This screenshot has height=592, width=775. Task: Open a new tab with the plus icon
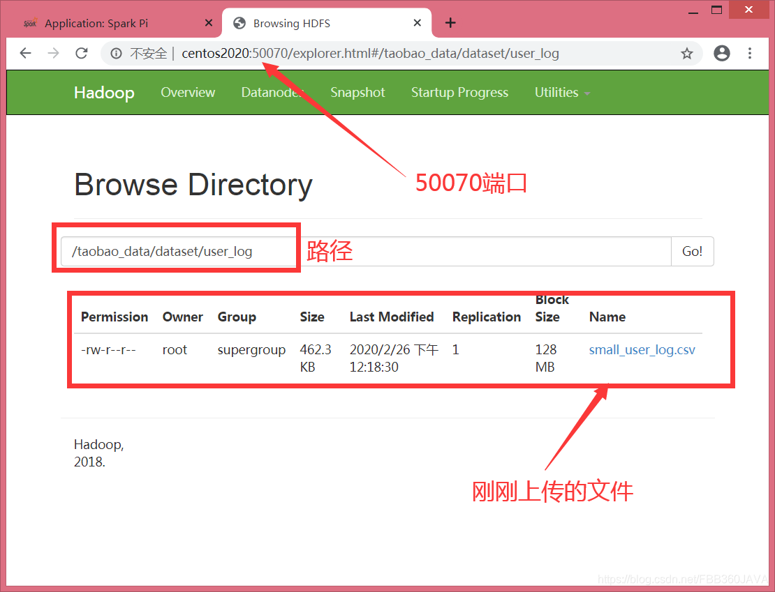point(450,23)
